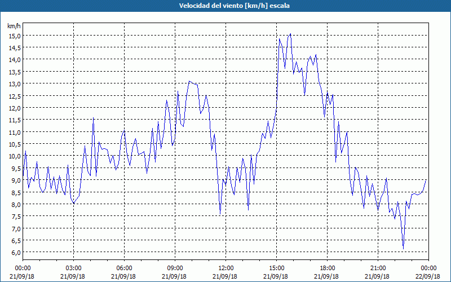Click the 03:00 time axis label
The width and height of the screenshot is (451, 282).
74,268
